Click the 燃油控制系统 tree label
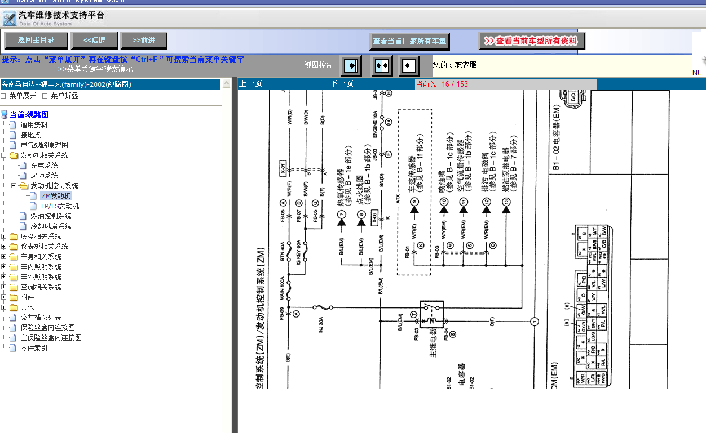The width and height of the screenshot is (706, 433). coord(51,216)
